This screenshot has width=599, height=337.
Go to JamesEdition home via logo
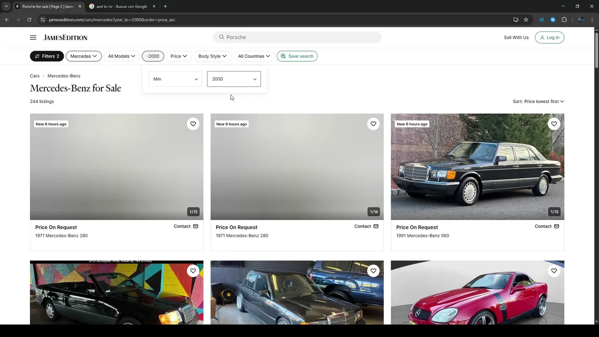click(66, 37)
